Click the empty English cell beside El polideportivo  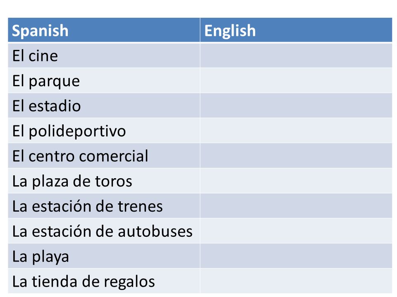(x=296, y=131)
